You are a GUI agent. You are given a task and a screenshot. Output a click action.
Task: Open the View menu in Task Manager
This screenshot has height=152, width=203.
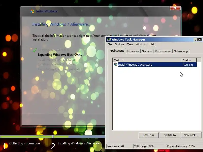click(x=130, y=44)
